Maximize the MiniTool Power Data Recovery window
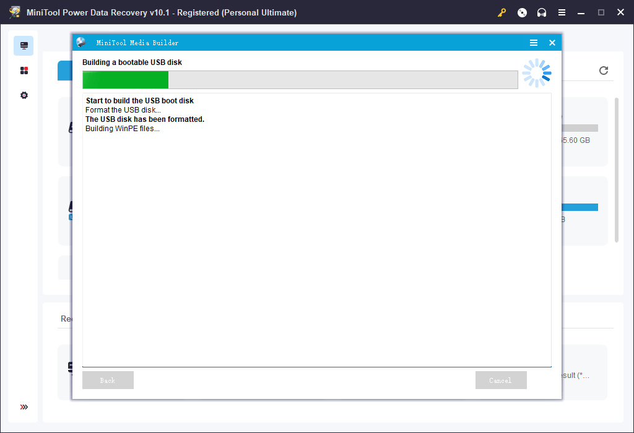The width and height of the screenshot is (634, 433). [601, 12]
